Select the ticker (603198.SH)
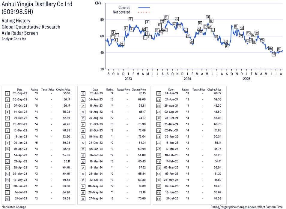 pos(17,12)
